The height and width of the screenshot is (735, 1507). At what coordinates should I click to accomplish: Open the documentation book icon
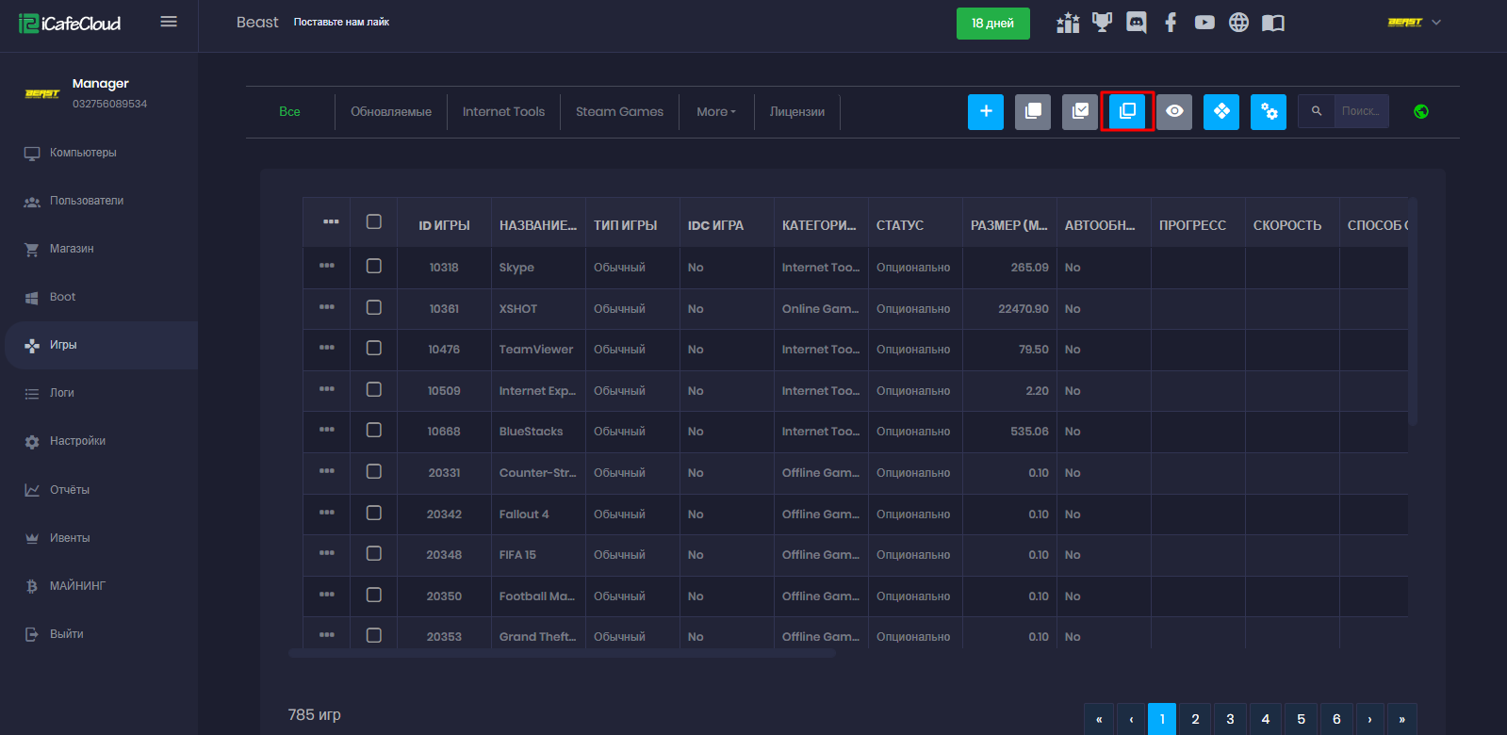pos(1273,23)
